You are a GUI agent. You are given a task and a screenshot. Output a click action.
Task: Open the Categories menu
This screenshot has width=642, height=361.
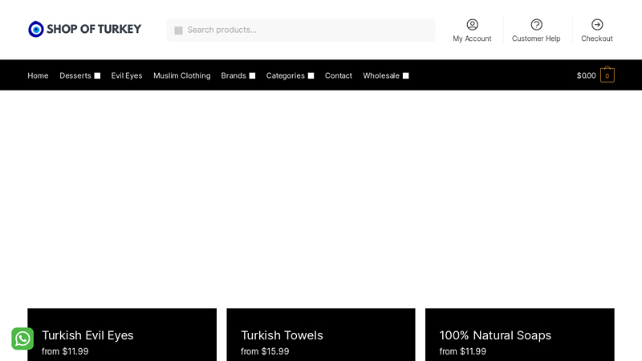[286, 75]
